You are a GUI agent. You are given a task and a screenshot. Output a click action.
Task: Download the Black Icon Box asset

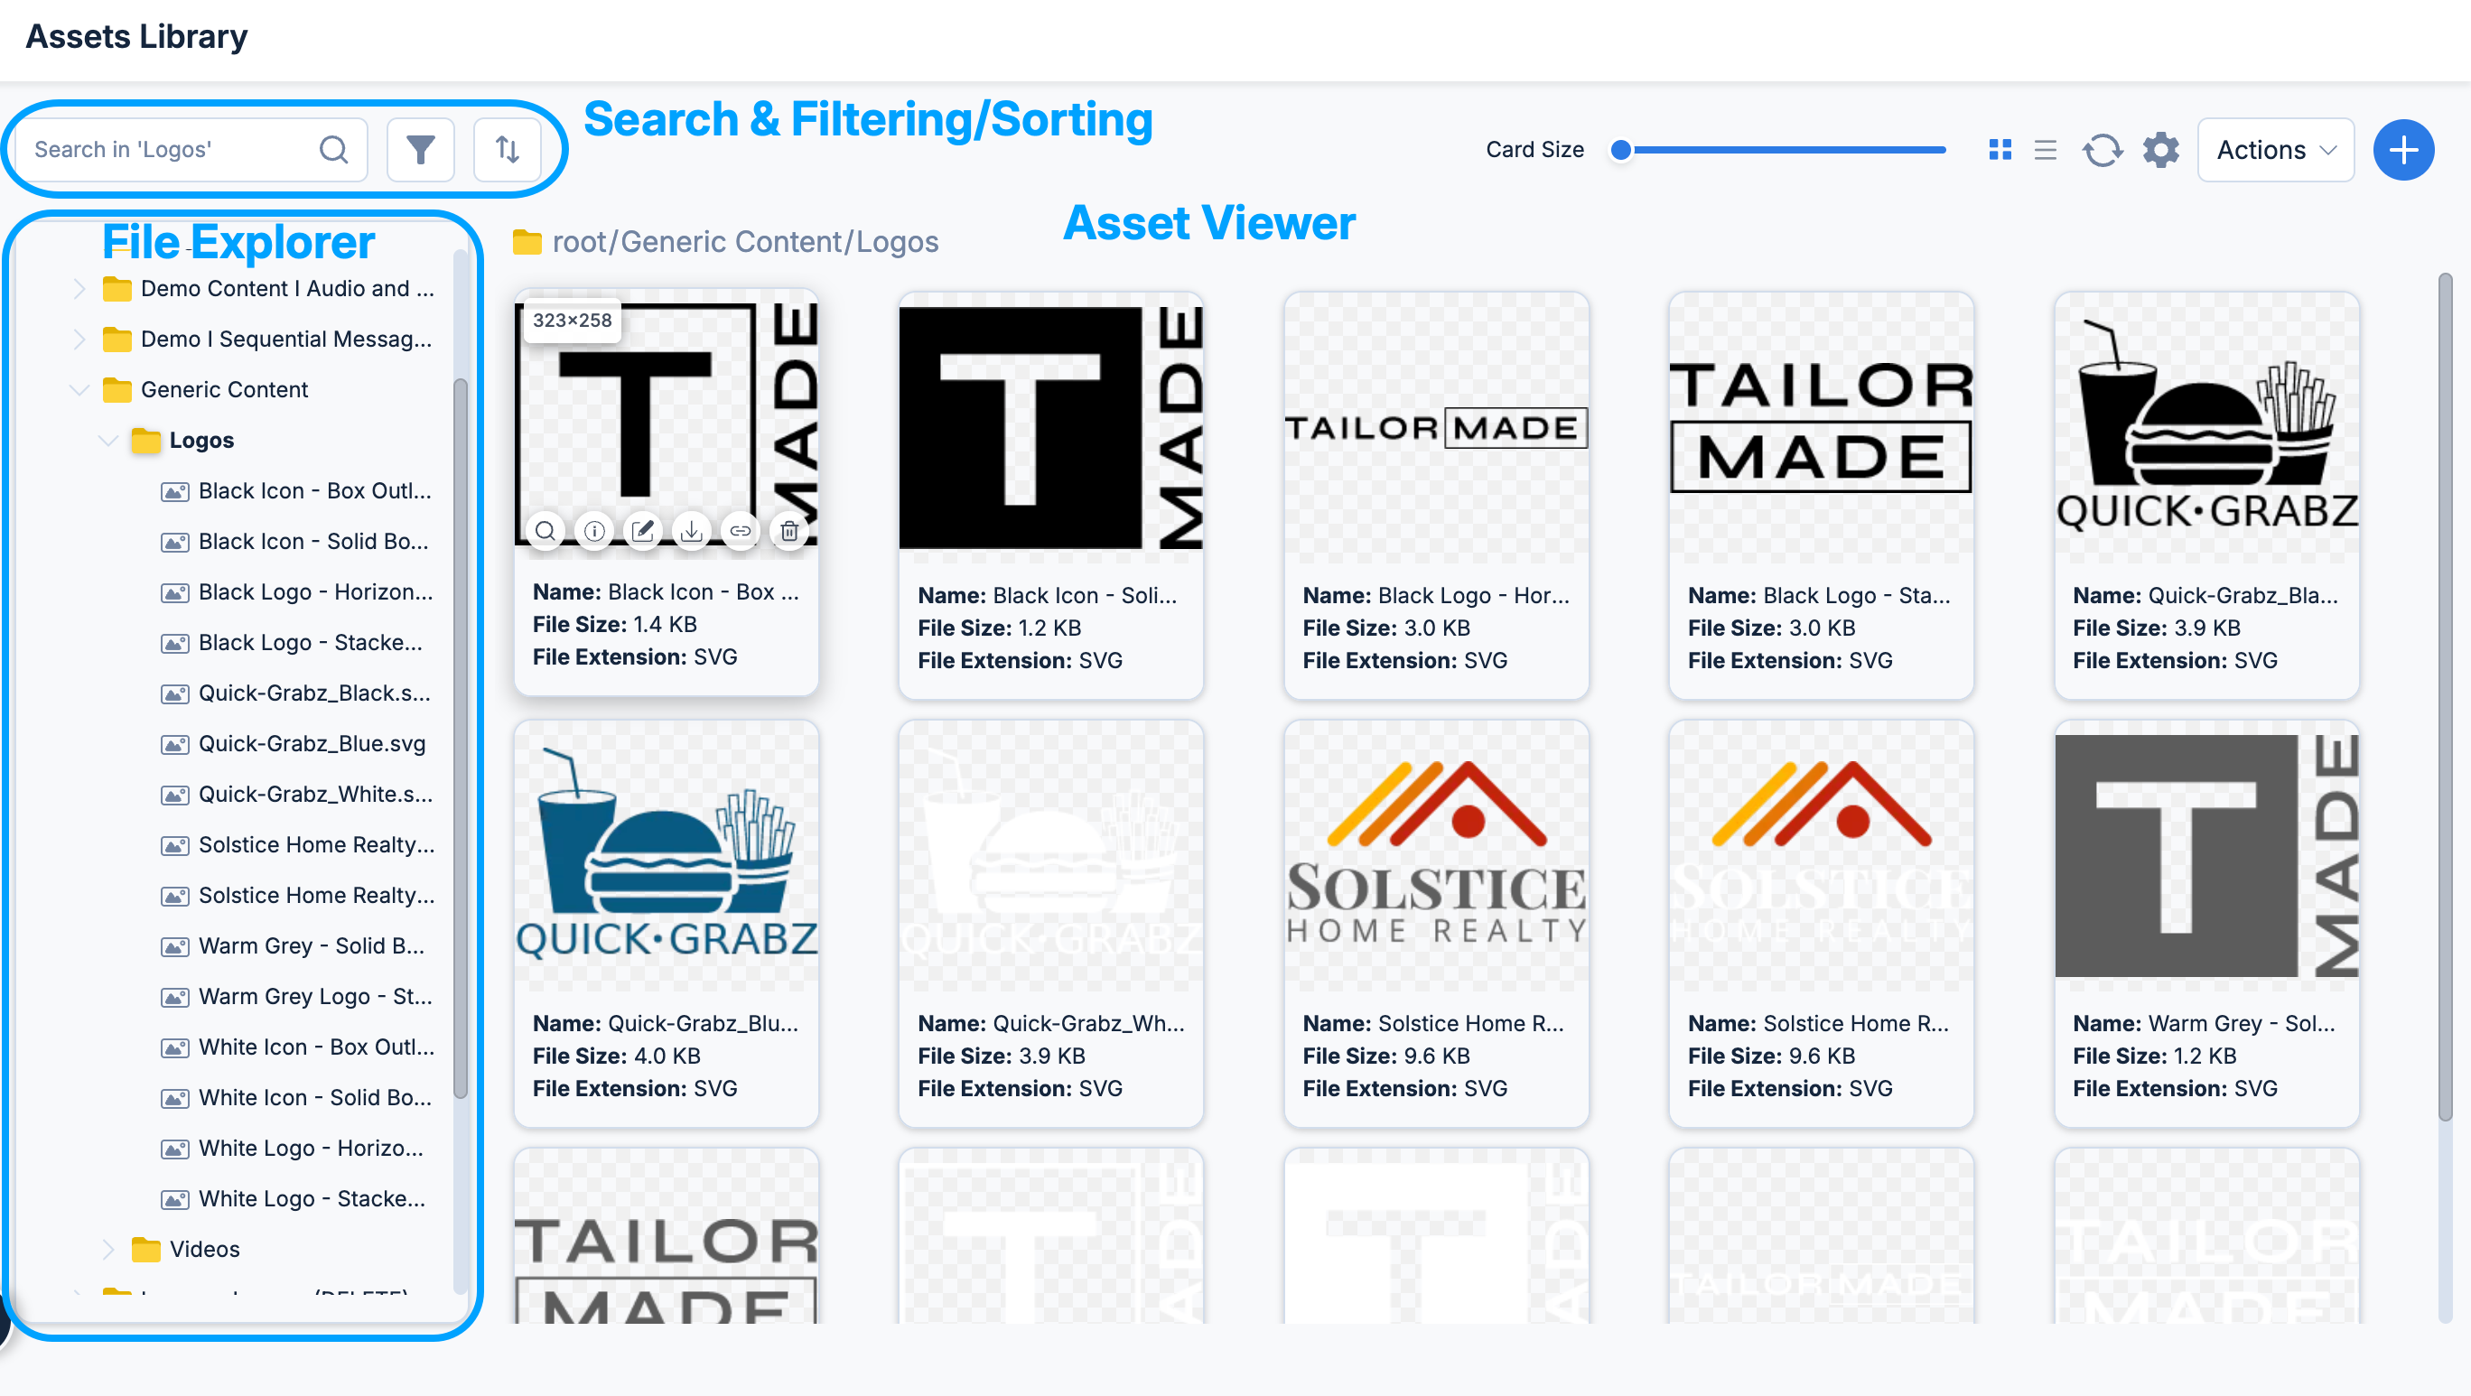pyautogui.click(x=692, y=530)
